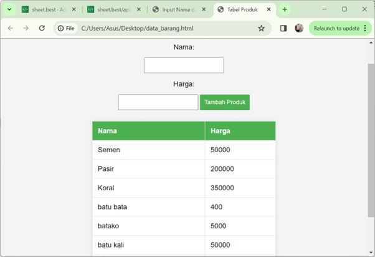Go forward to the next page
This screenshot has height=257, width=375.
[26, 28]
